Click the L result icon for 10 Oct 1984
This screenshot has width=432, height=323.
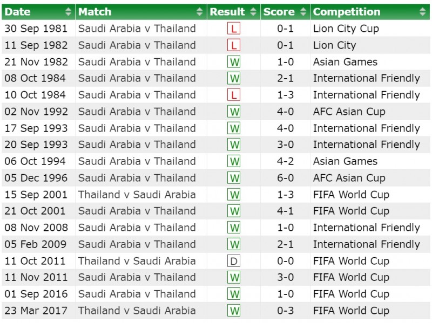click(x=234, y=95)
